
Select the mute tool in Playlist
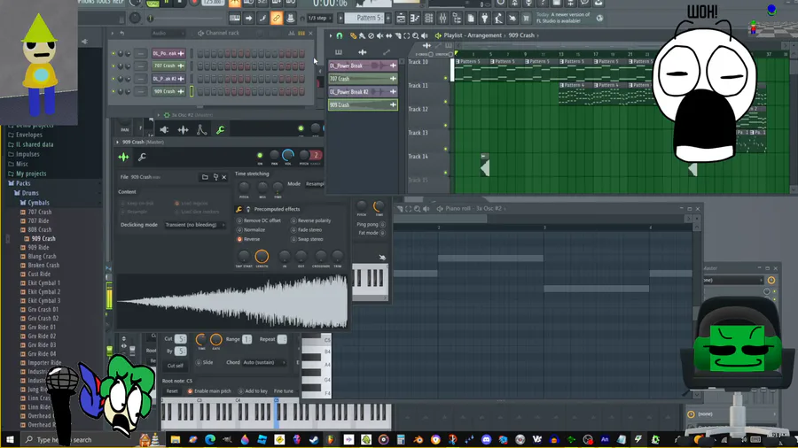[x=380, y=35]
